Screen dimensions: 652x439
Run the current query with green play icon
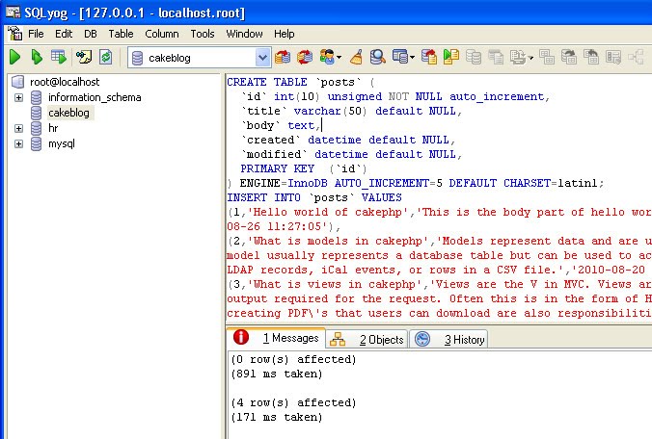coord(15,57)
